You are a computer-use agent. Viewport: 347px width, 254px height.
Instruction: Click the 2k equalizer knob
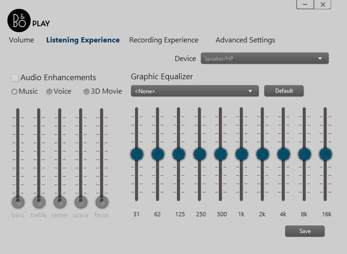[x=263, y=154]
